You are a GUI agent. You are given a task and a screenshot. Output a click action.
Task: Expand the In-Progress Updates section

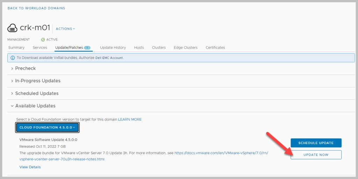point(37,81)
